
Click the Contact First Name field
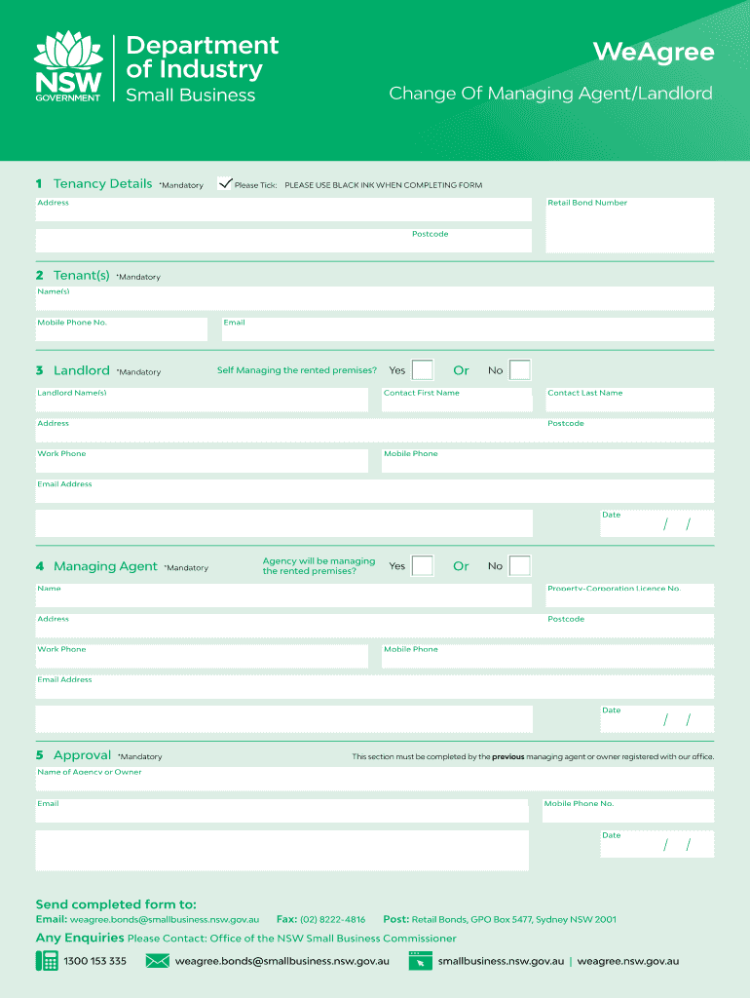(x=457, y=400)
